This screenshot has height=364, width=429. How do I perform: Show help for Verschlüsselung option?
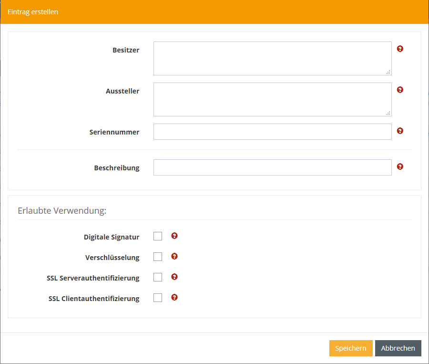pos(174,256)
